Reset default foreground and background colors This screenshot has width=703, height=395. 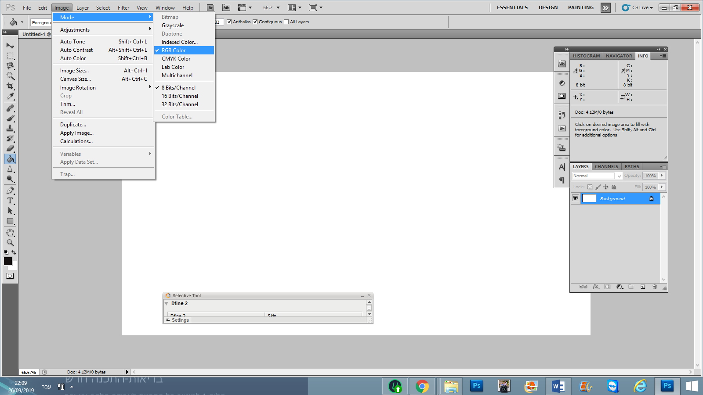6,252
